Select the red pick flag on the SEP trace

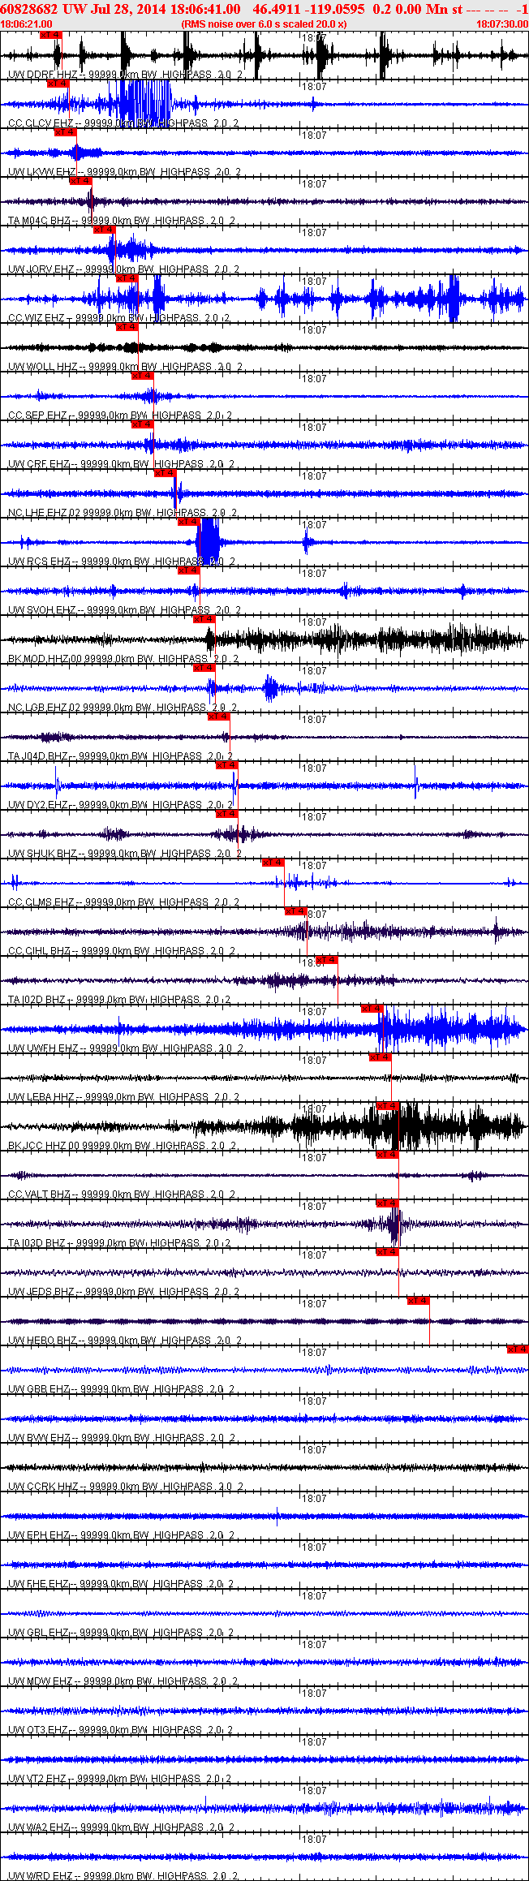click(142, 376)
